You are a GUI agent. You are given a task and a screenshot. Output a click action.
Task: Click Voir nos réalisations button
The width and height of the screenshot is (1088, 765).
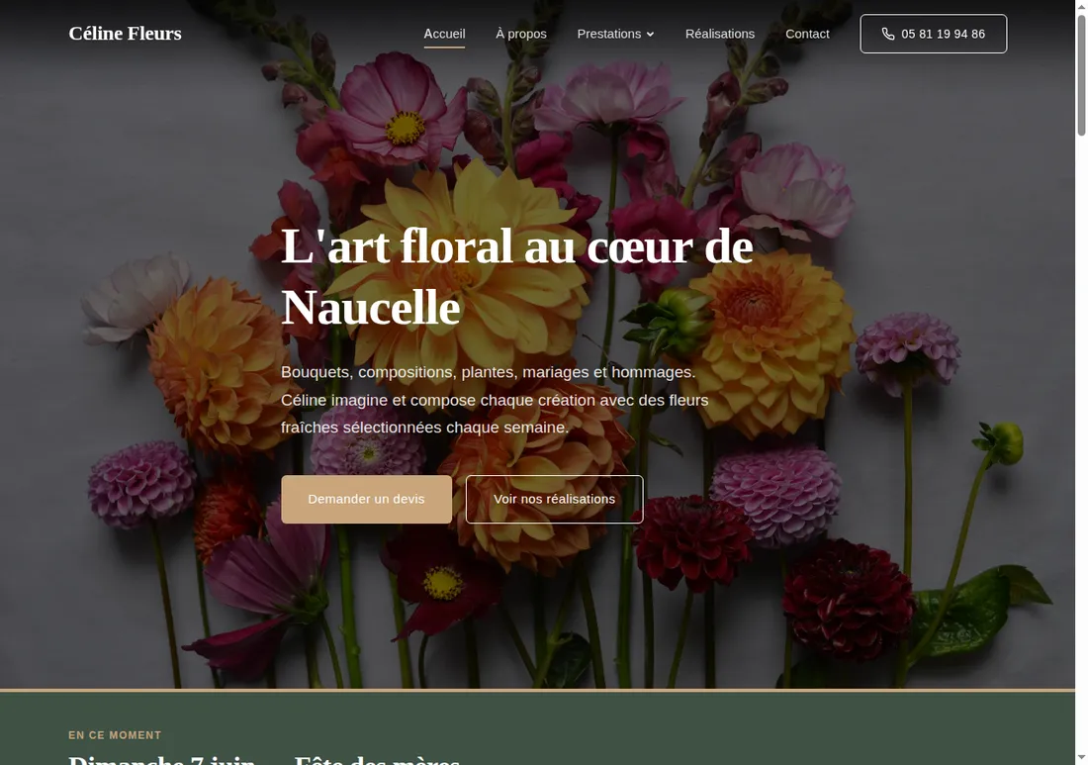pyautogui.click(x=555, y=499)
